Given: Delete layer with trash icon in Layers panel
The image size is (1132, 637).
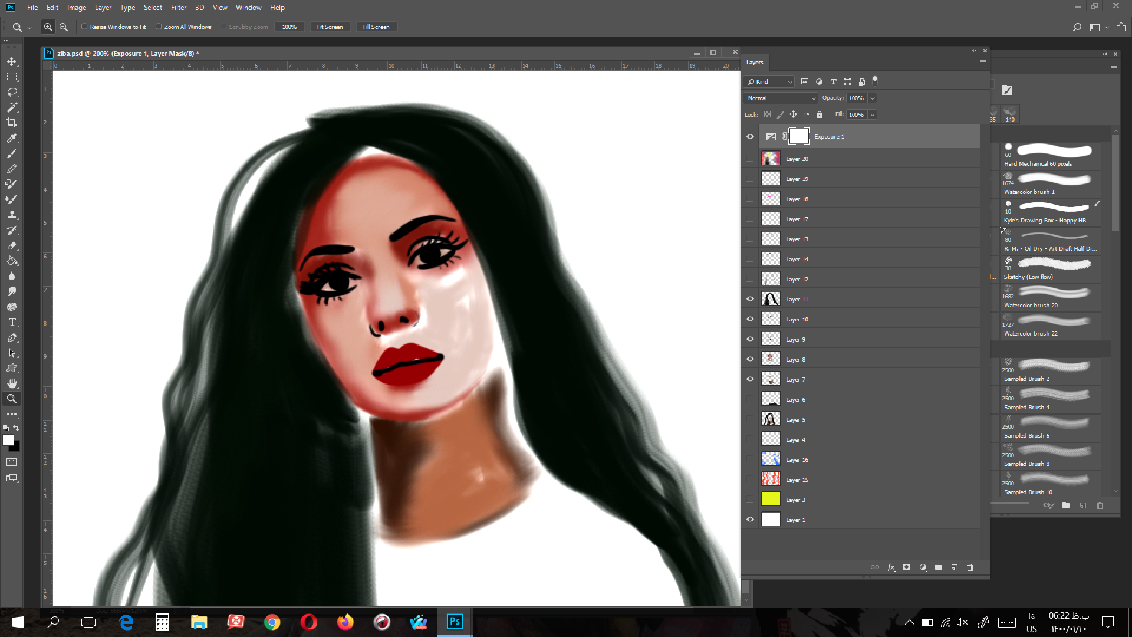Looking at the screenshot, I should tap(970, 567).
